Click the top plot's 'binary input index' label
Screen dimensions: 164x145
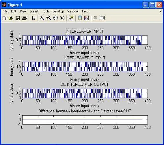pyautogui.click(x=85, y=53)
